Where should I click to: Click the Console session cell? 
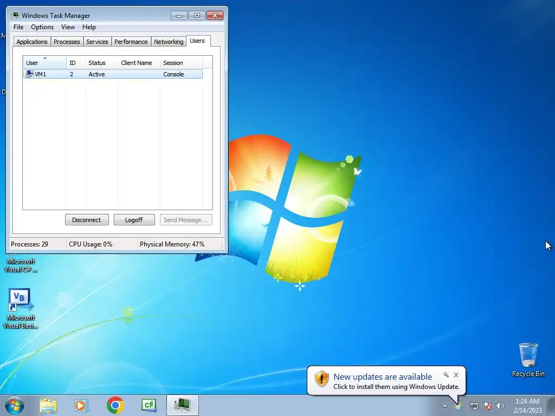tap(173, 74)
